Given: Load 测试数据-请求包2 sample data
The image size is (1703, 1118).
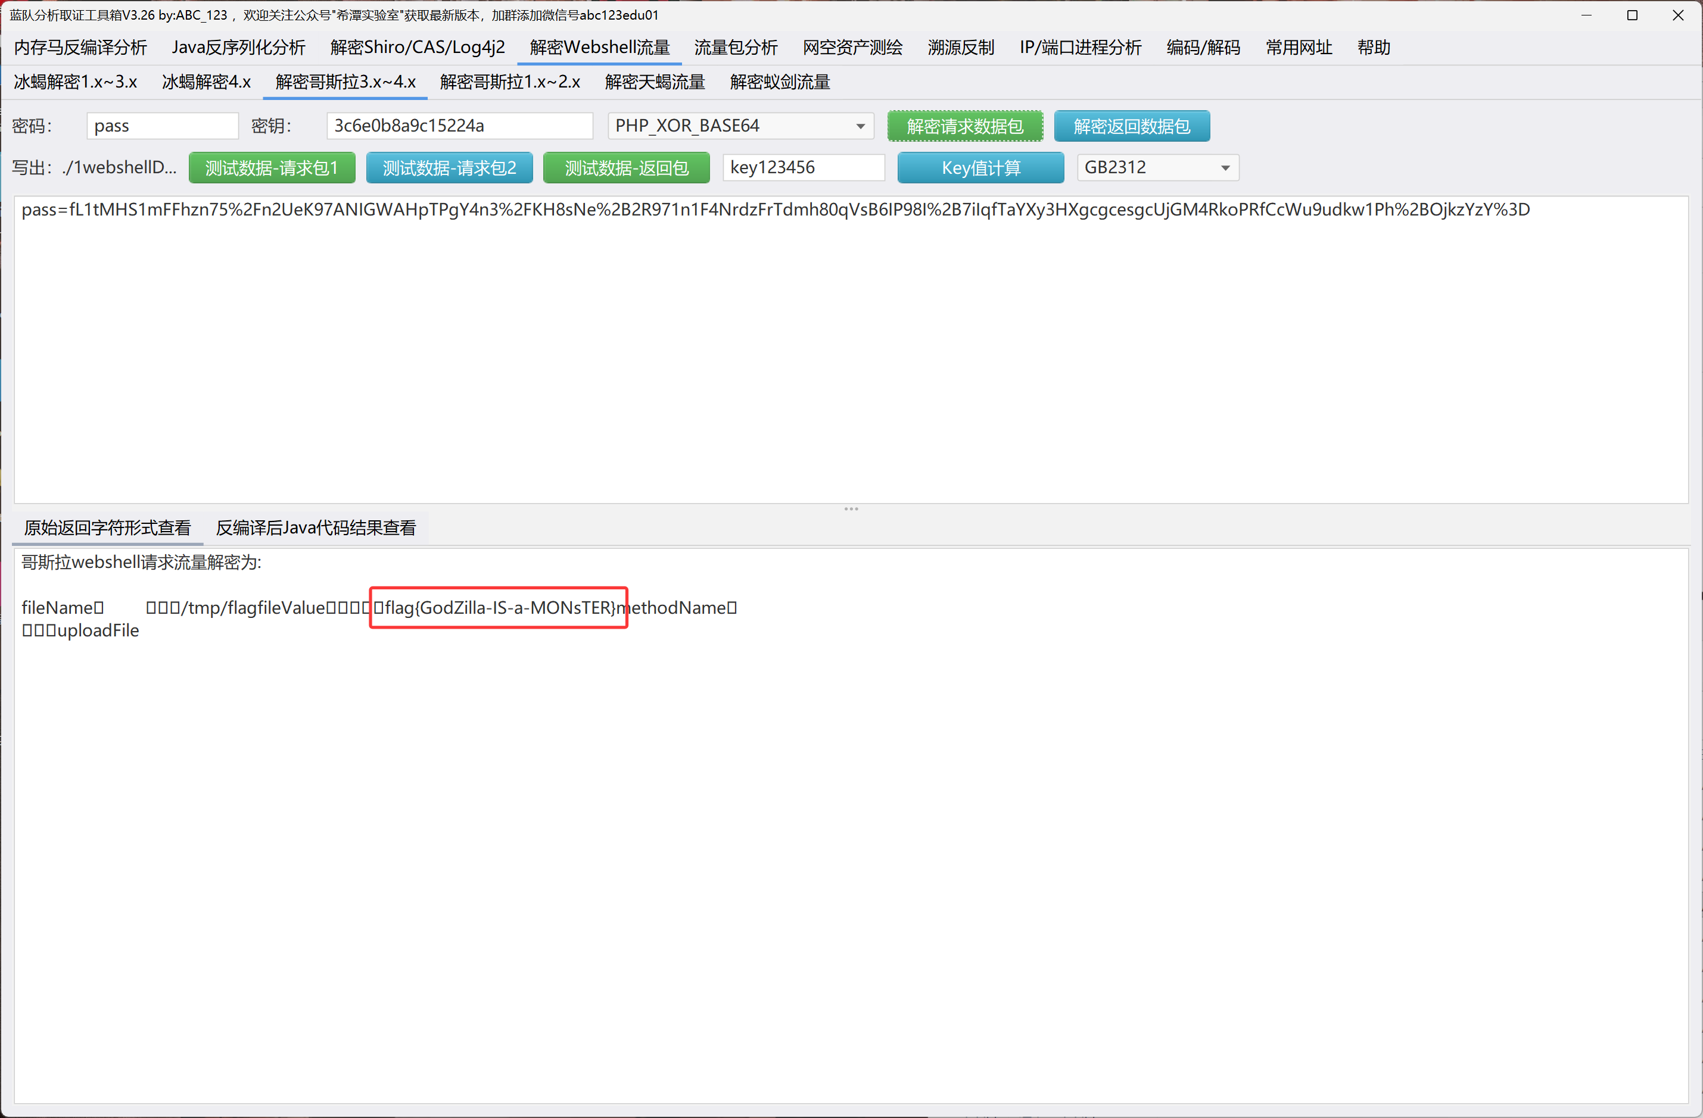Looking at the screenshot, I should pos(449,168).
